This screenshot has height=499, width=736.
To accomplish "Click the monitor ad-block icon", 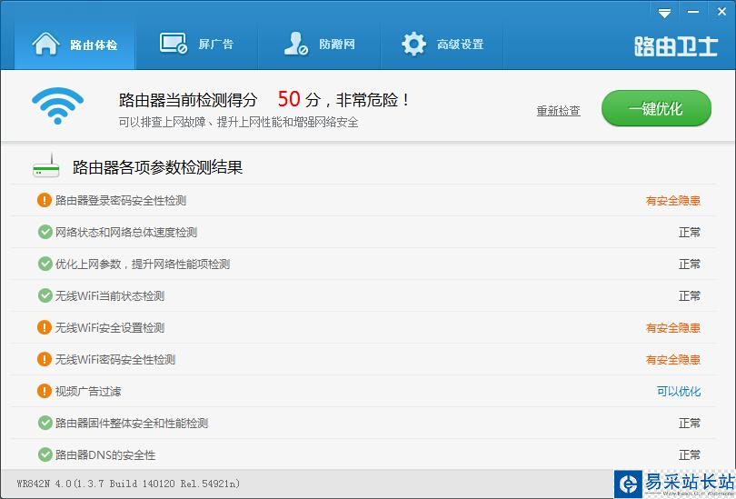I will [x=174, y=44].
